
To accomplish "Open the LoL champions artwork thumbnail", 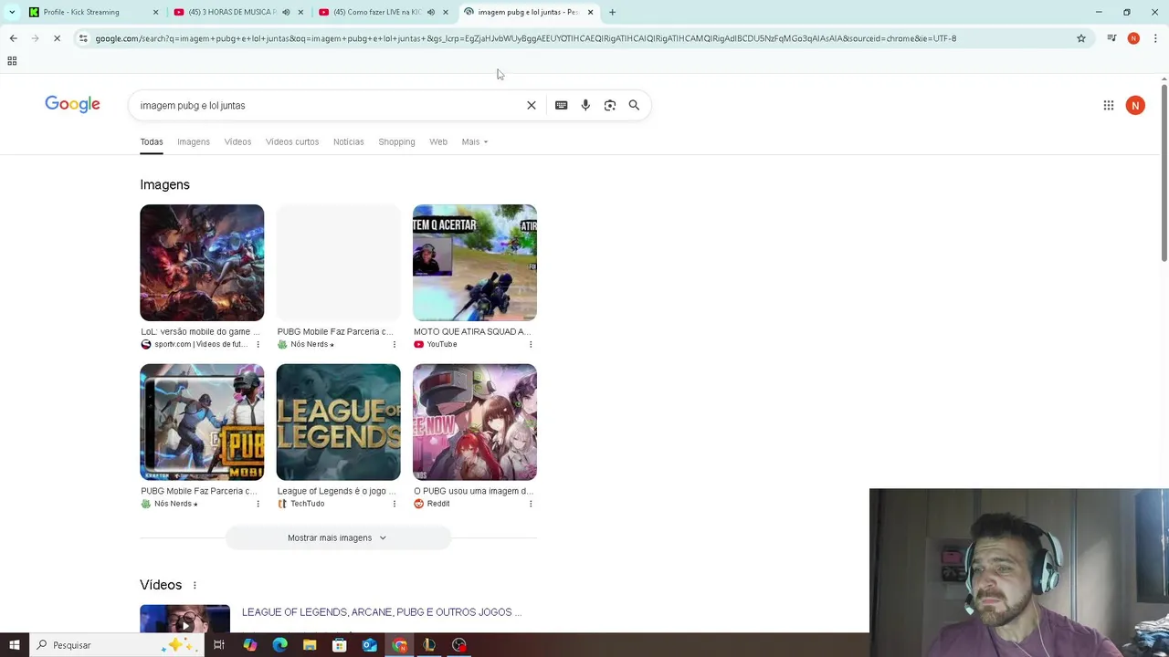I will pyautogui.click(x=202, y=263).
